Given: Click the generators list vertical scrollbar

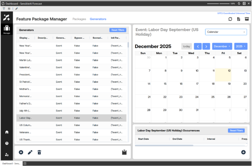Looking at the screenshot, I should click(x=128, y=45).
